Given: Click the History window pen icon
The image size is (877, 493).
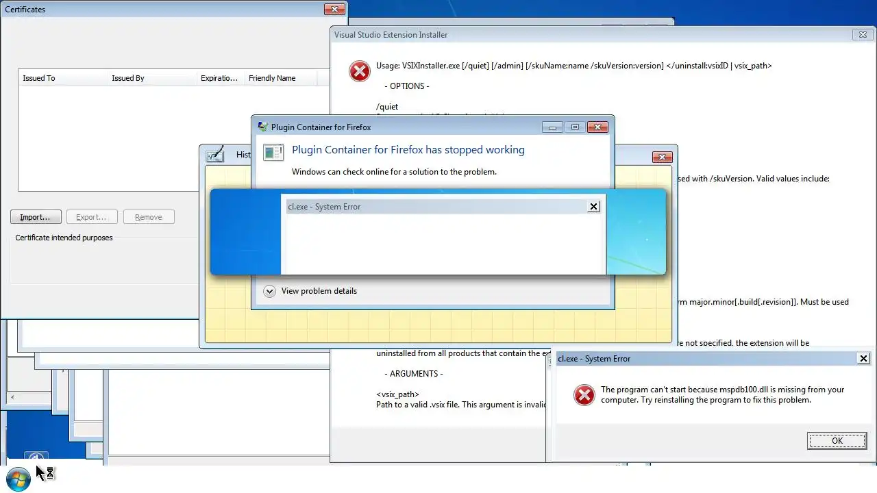Looking at the screenshot, I should click(215, 154).
